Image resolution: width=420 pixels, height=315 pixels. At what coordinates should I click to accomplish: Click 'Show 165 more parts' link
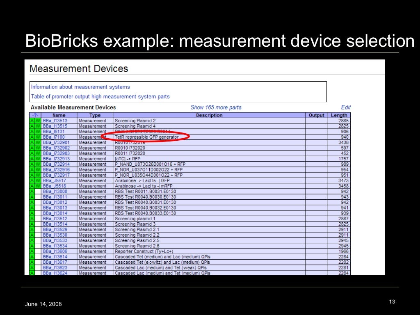tap(216, 107)
